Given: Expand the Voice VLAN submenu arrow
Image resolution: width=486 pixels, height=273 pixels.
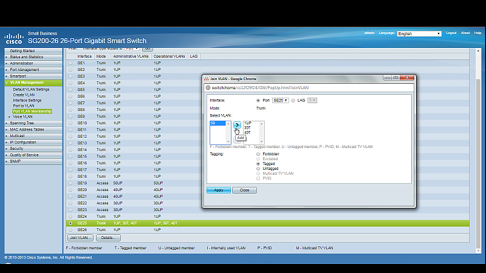Looking at the screenshot, I should 10,116.
